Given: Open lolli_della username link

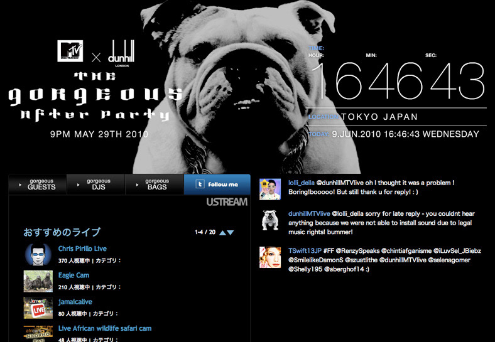Looking at the screenshot, I should 301,183.
